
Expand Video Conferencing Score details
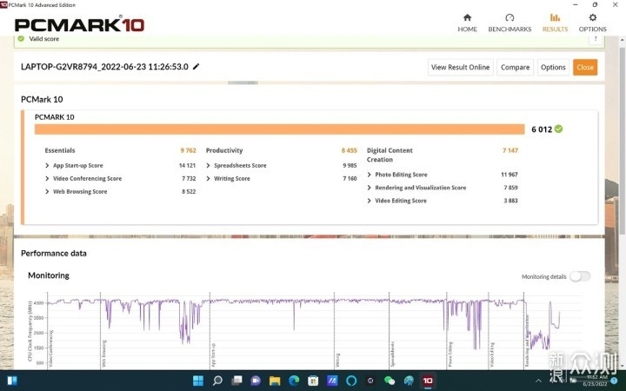(47, 178)
